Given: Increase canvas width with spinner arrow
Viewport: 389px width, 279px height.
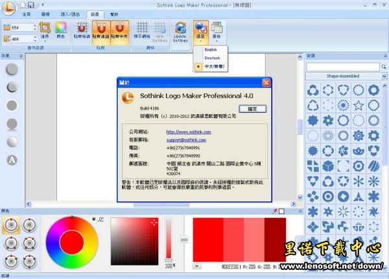Looking at the screenshot, I should click(x=35, y=26).
